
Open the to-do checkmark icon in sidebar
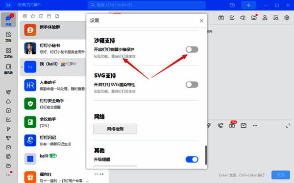tap(8, 120)
